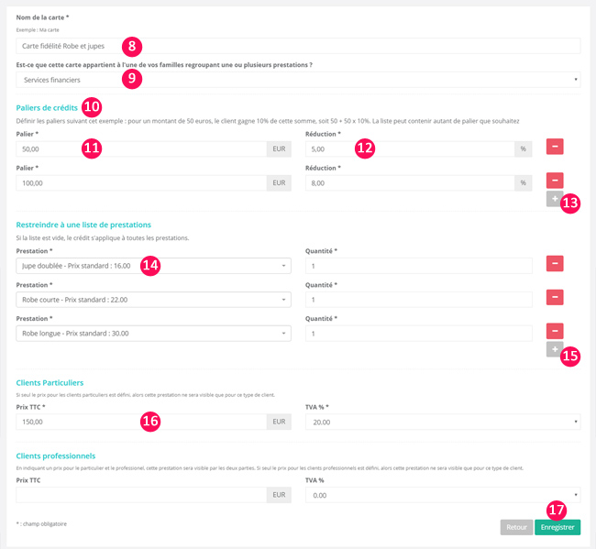Viewport: 596px width, 549px height.
Task: Remove the 50,00 palier row
Action: 555,147
